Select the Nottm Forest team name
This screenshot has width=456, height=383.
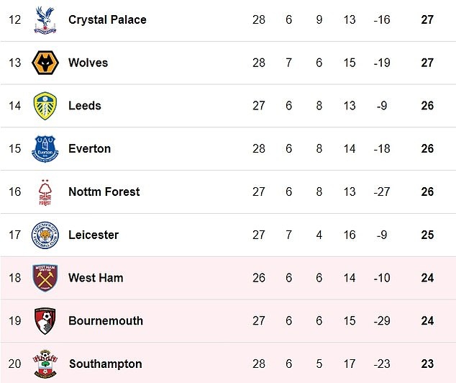click(x=104, y=192)
